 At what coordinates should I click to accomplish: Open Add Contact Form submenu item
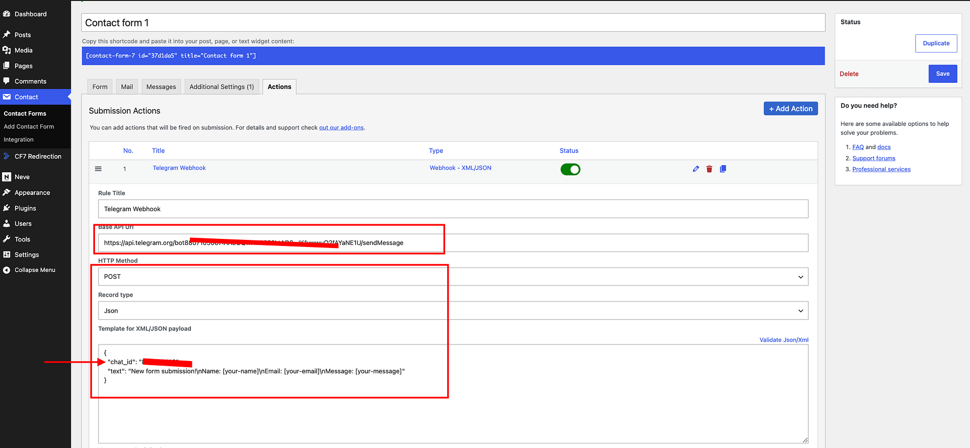click(x=29, y=127)
